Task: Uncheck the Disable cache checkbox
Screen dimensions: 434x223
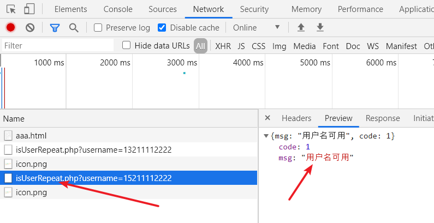Action: click(x=162, y=28)
